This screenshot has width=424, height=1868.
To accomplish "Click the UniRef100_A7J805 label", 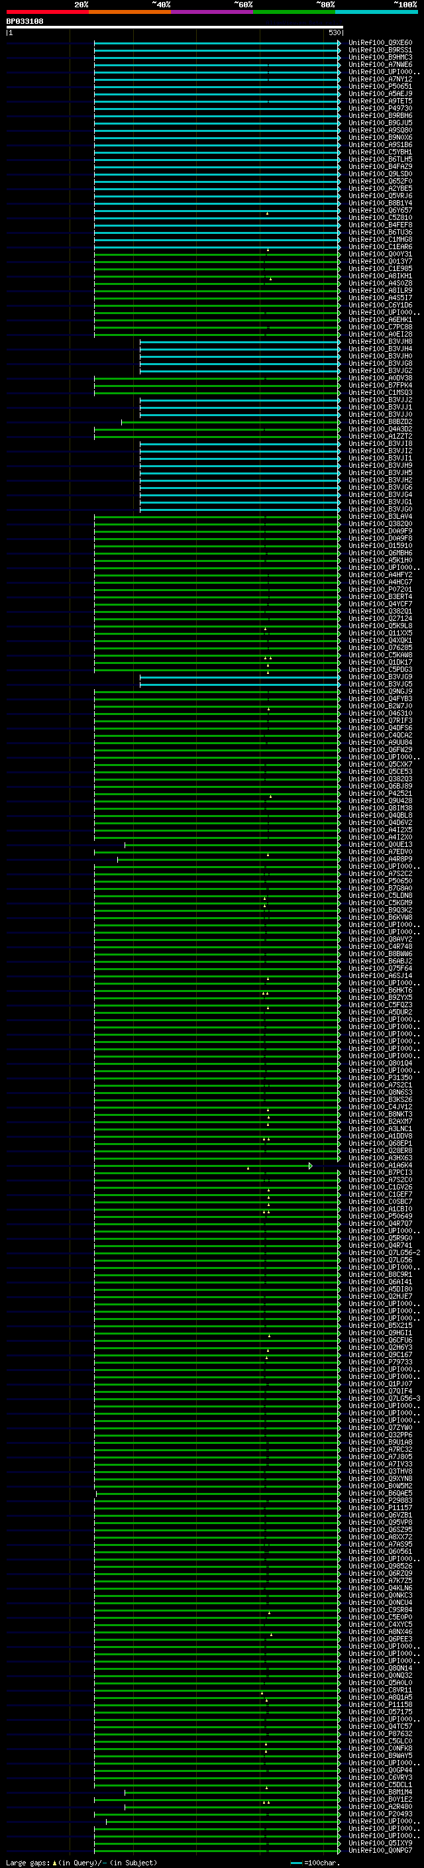I will (380, 1457).
